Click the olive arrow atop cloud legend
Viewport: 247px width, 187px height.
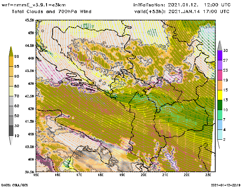click(11, 52)
